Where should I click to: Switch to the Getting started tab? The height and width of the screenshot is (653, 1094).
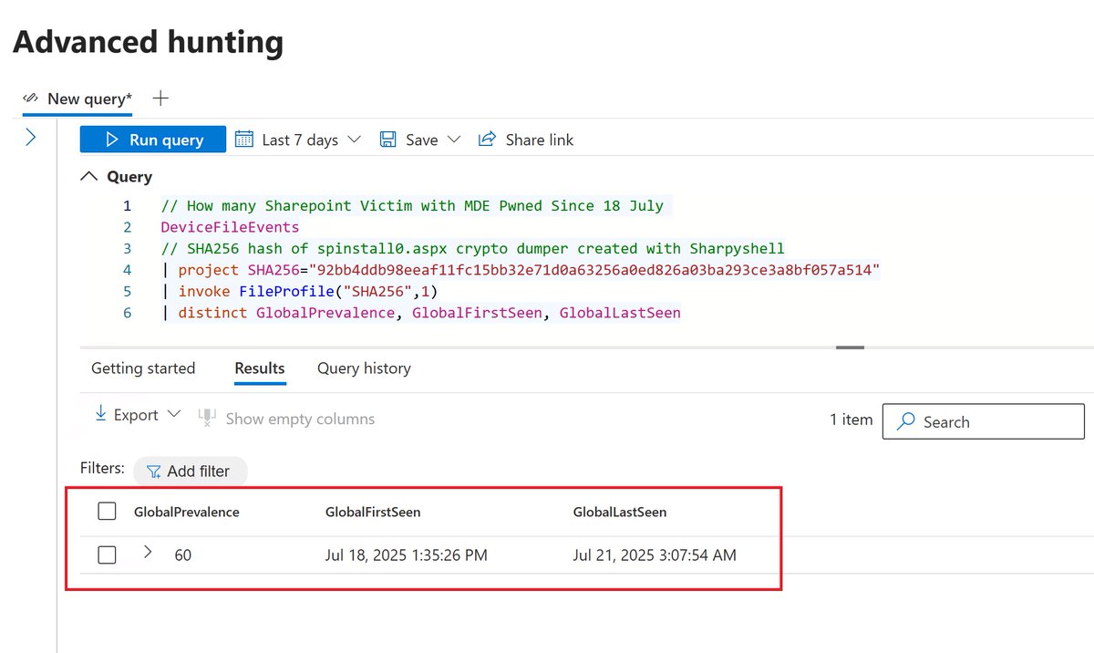click(x=143, y=368)
